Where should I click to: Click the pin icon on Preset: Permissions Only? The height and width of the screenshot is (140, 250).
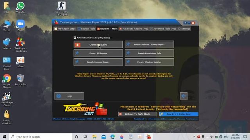click(x=128, y=53)
